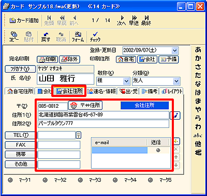Switch to the 出・受 tab

pyautogui.click(x=129, y=91)
